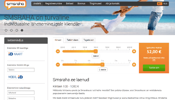
Task: Open the Eelised menu item
Action: click(70, 4)
